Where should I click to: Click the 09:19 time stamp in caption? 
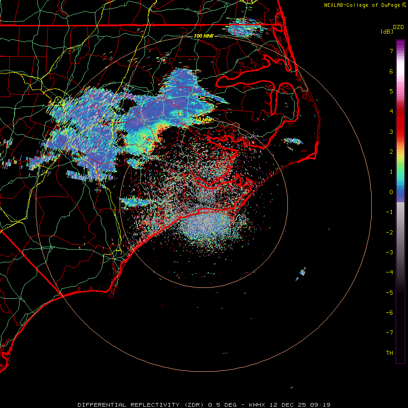click(320, 405)
